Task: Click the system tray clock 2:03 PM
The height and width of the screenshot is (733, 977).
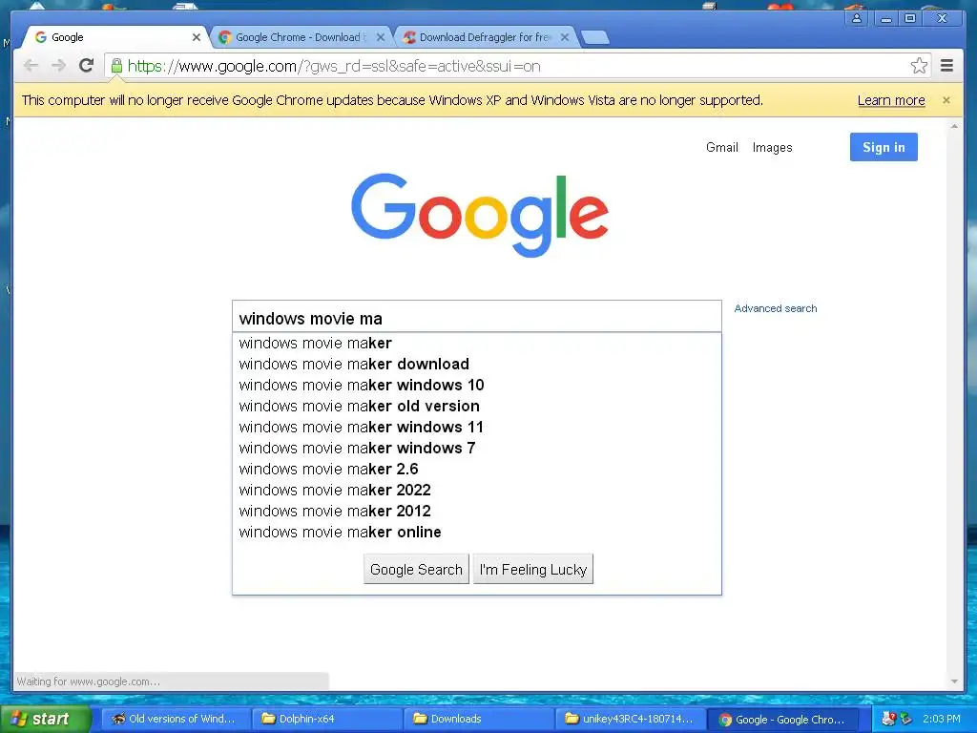Action: coord(942,719)
